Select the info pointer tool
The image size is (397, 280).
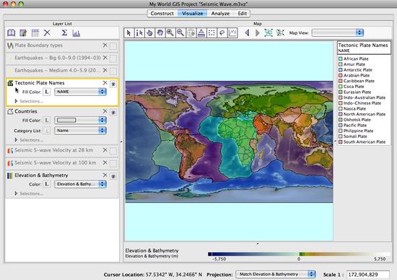[x=139, y=33]
